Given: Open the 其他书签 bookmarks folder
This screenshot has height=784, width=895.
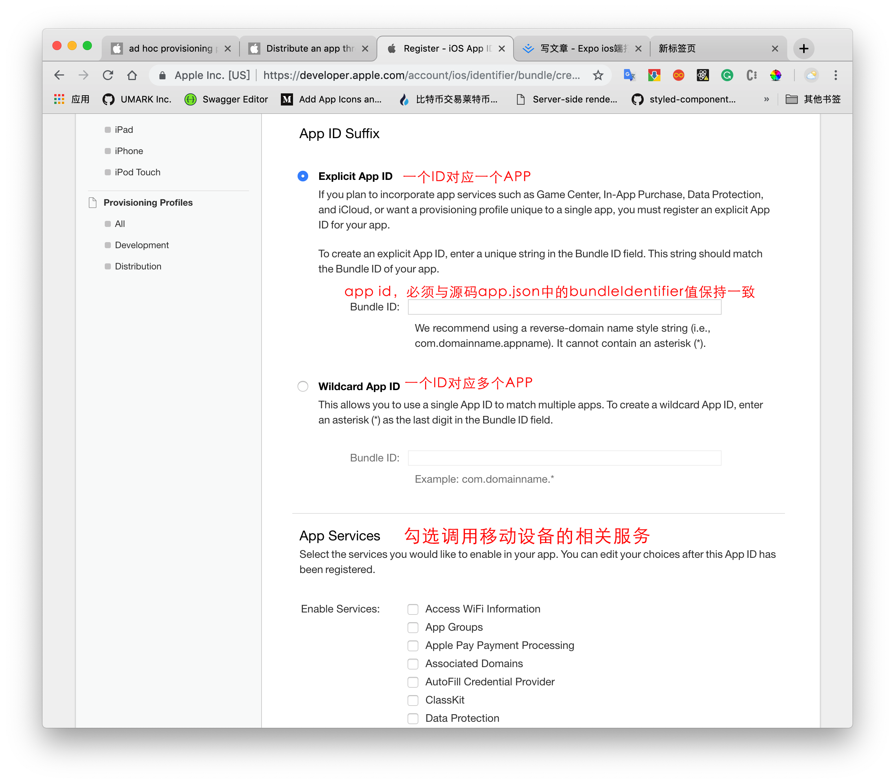Looking at the screenshot, I should (813, 99).
